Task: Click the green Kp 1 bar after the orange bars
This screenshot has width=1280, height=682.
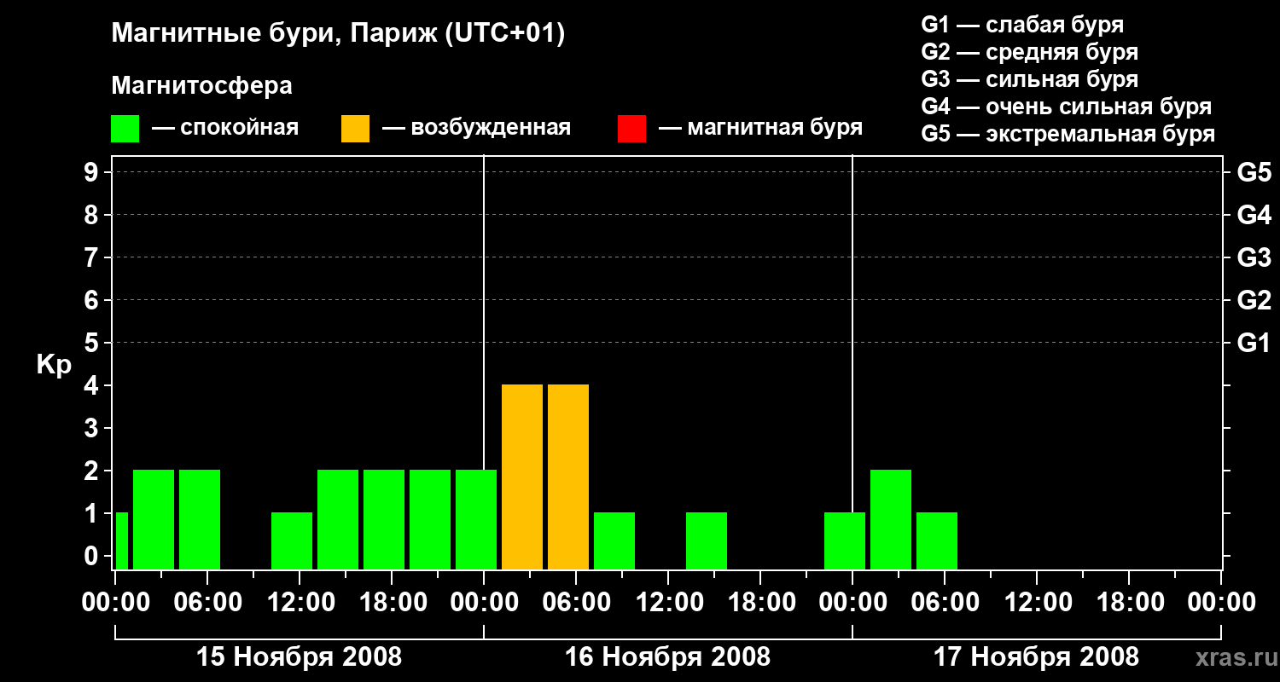Action: pyautogui.click(x=614, y=540)
